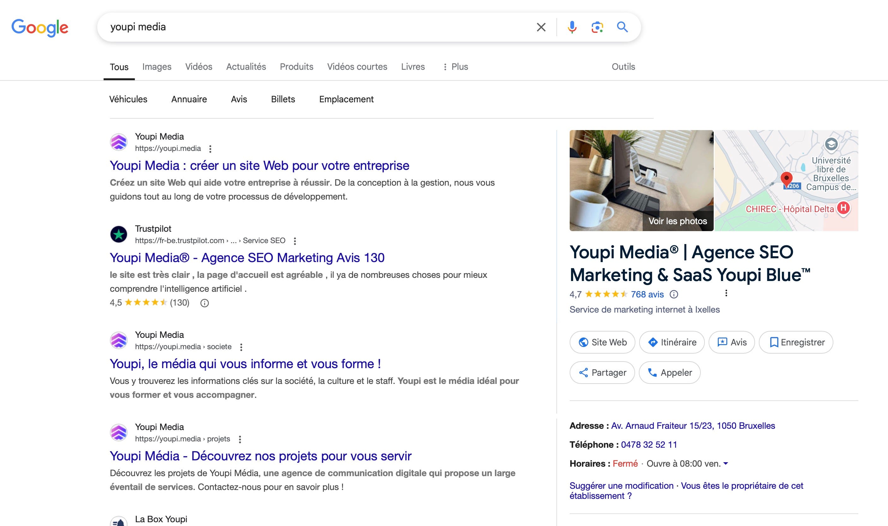Expand the Plus tab menu

point(455,67)
